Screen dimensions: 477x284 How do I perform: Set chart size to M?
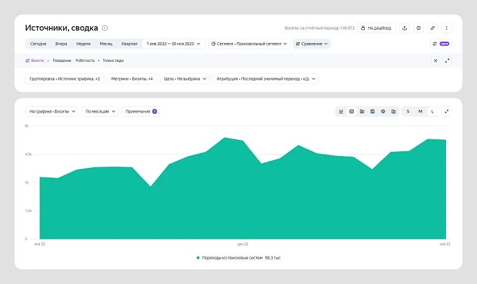click(x=420, y=111)
